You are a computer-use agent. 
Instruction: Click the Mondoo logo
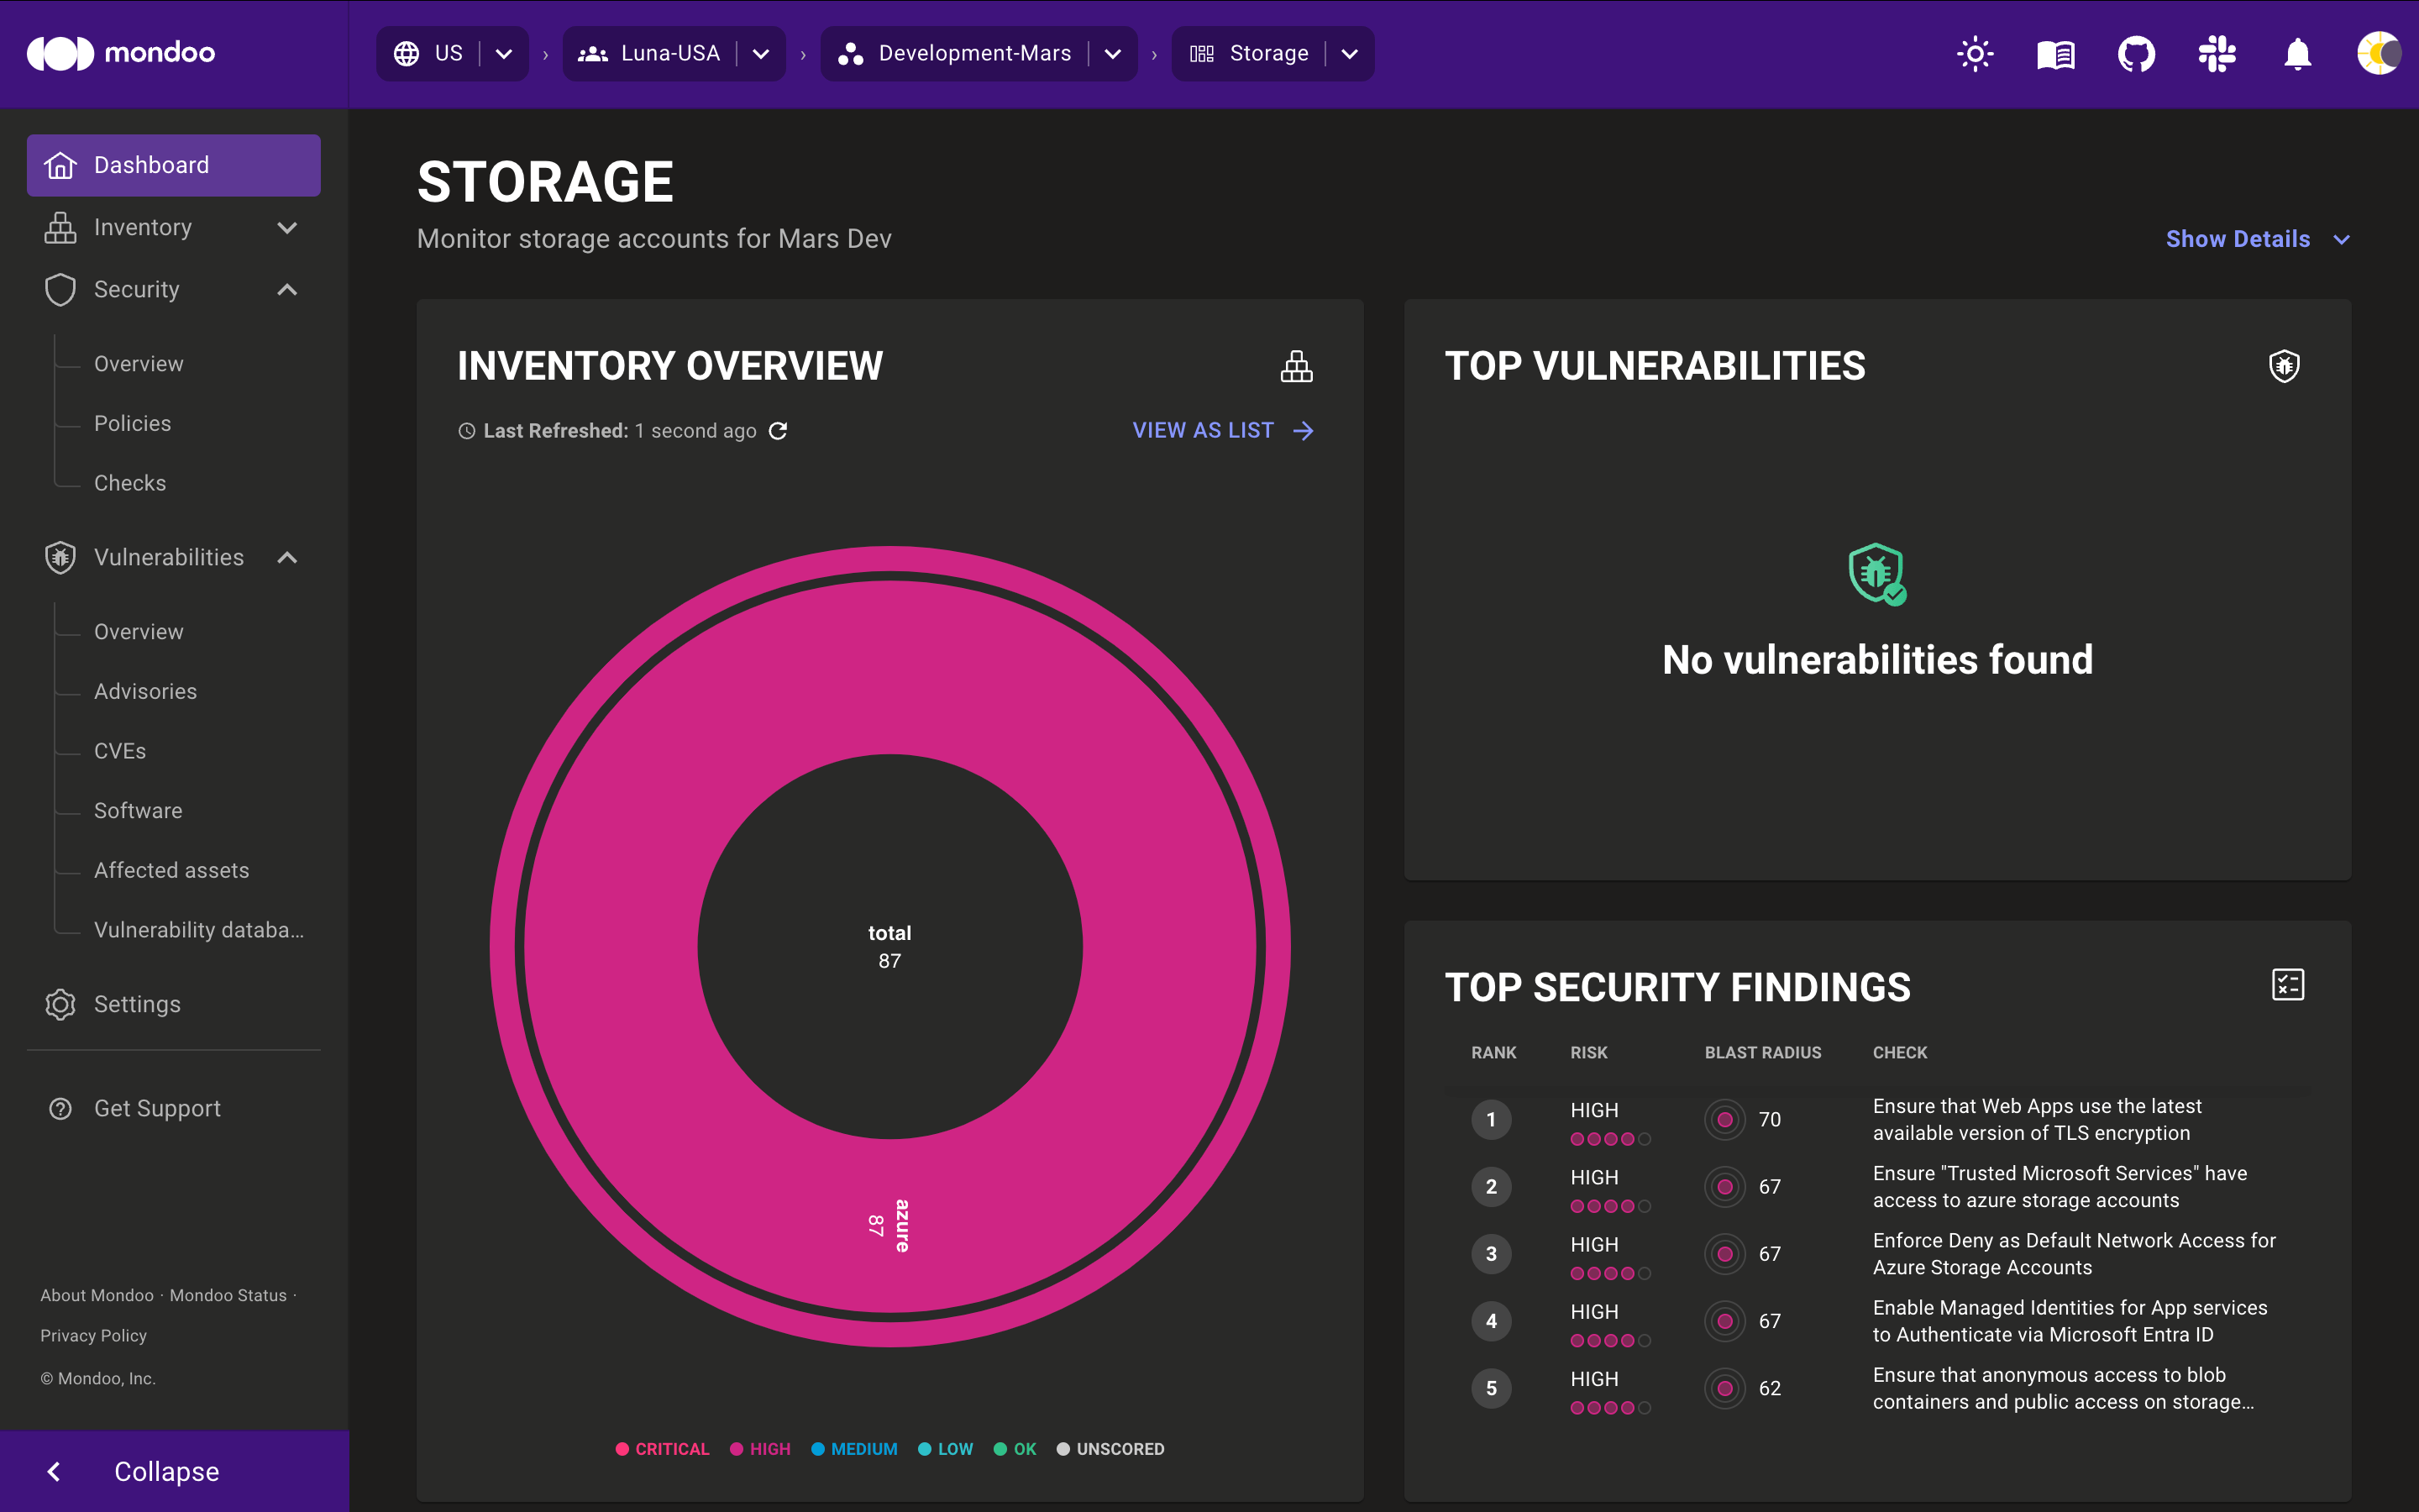(x=121, y=53)
